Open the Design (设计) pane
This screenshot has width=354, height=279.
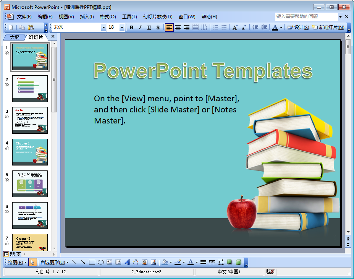(298, 28)
